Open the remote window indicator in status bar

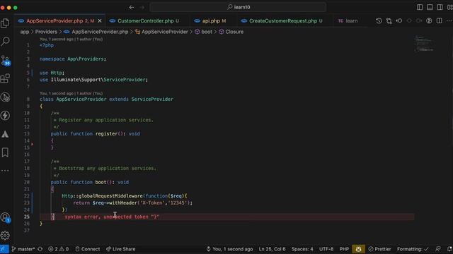[4, 249]
